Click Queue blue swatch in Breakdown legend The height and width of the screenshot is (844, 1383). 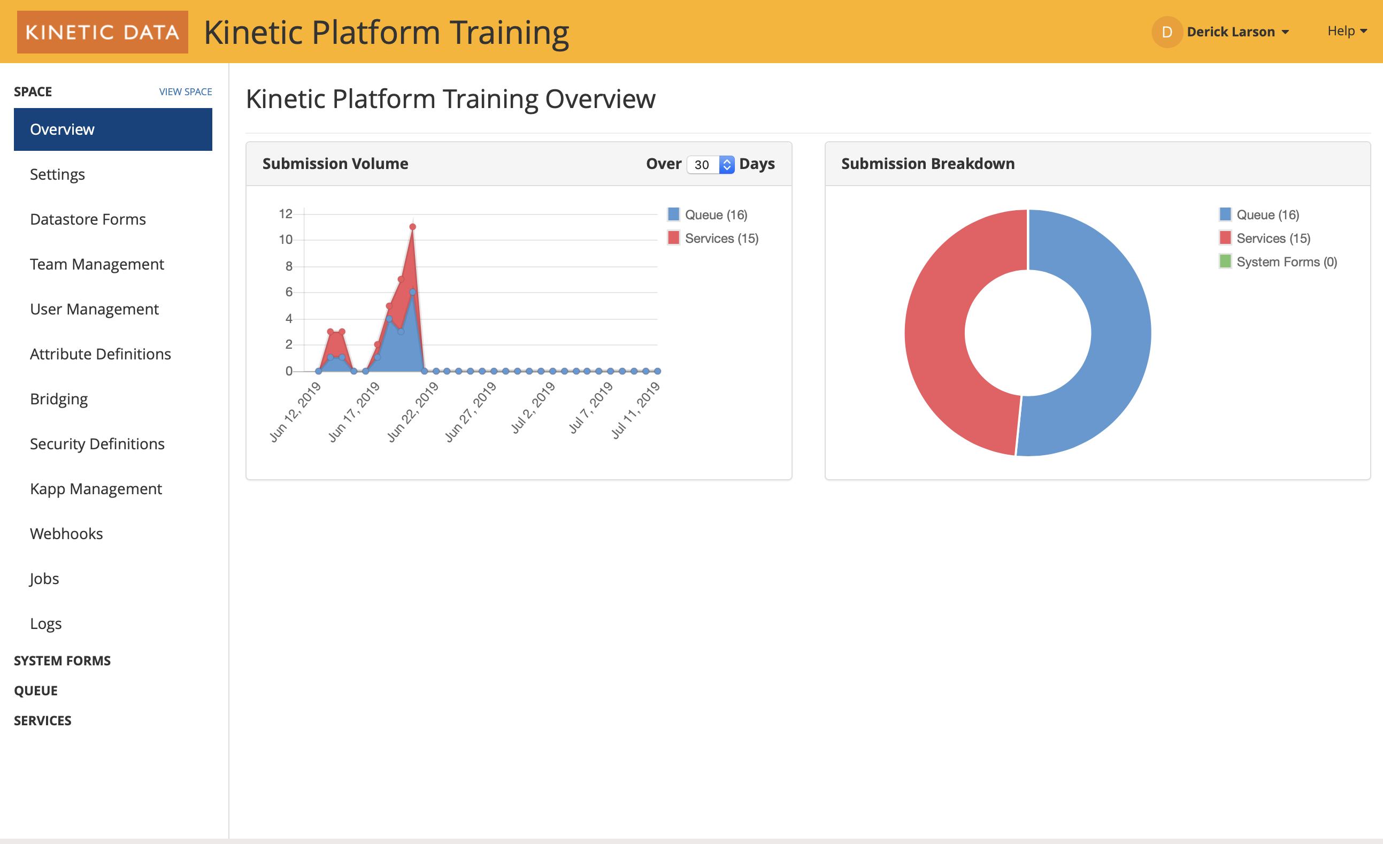1225,214
